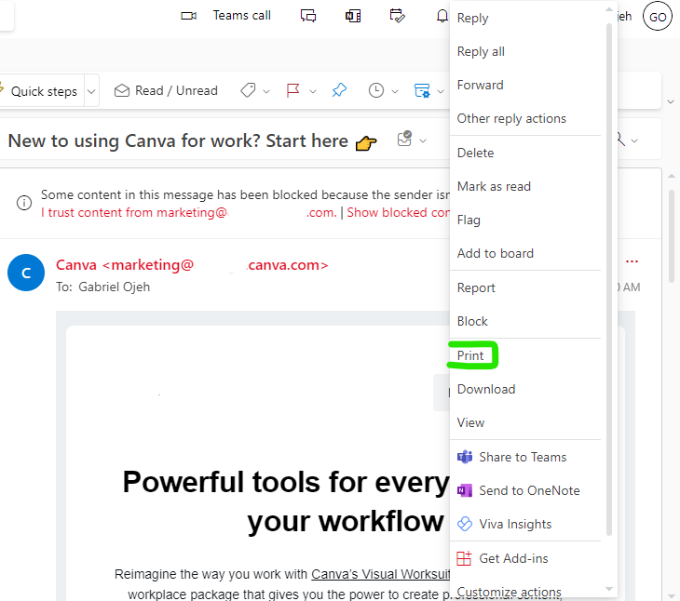Image resolution: width=680 pixels, height=601 pixels.
Task: Click the rules window gear icon
Action: click(x=422, y=90)
